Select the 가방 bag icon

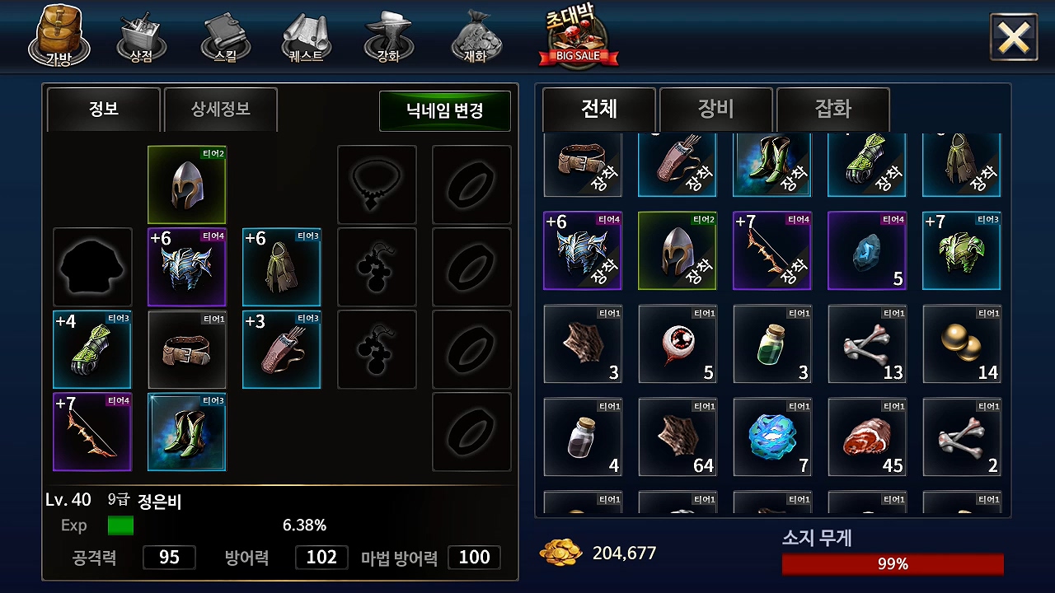pos(59,37)
